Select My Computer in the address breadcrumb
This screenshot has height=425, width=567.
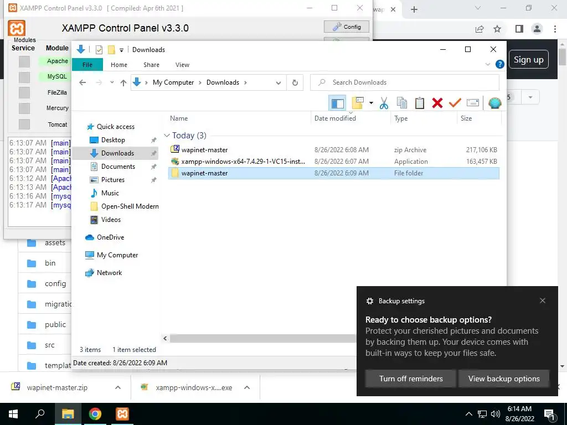coord(173,82)
